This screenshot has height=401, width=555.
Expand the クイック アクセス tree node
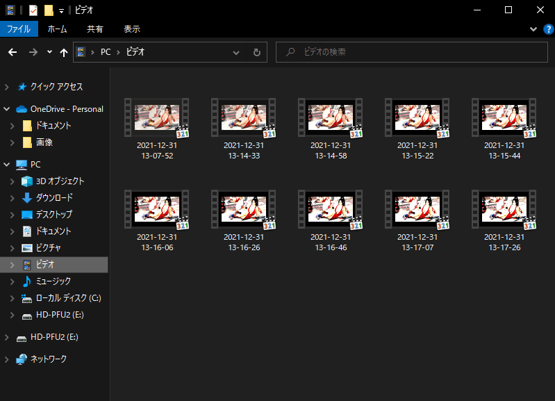7,87
